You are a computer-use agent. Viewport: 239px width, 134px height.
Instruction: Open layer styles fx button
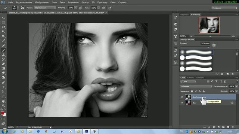209,127
